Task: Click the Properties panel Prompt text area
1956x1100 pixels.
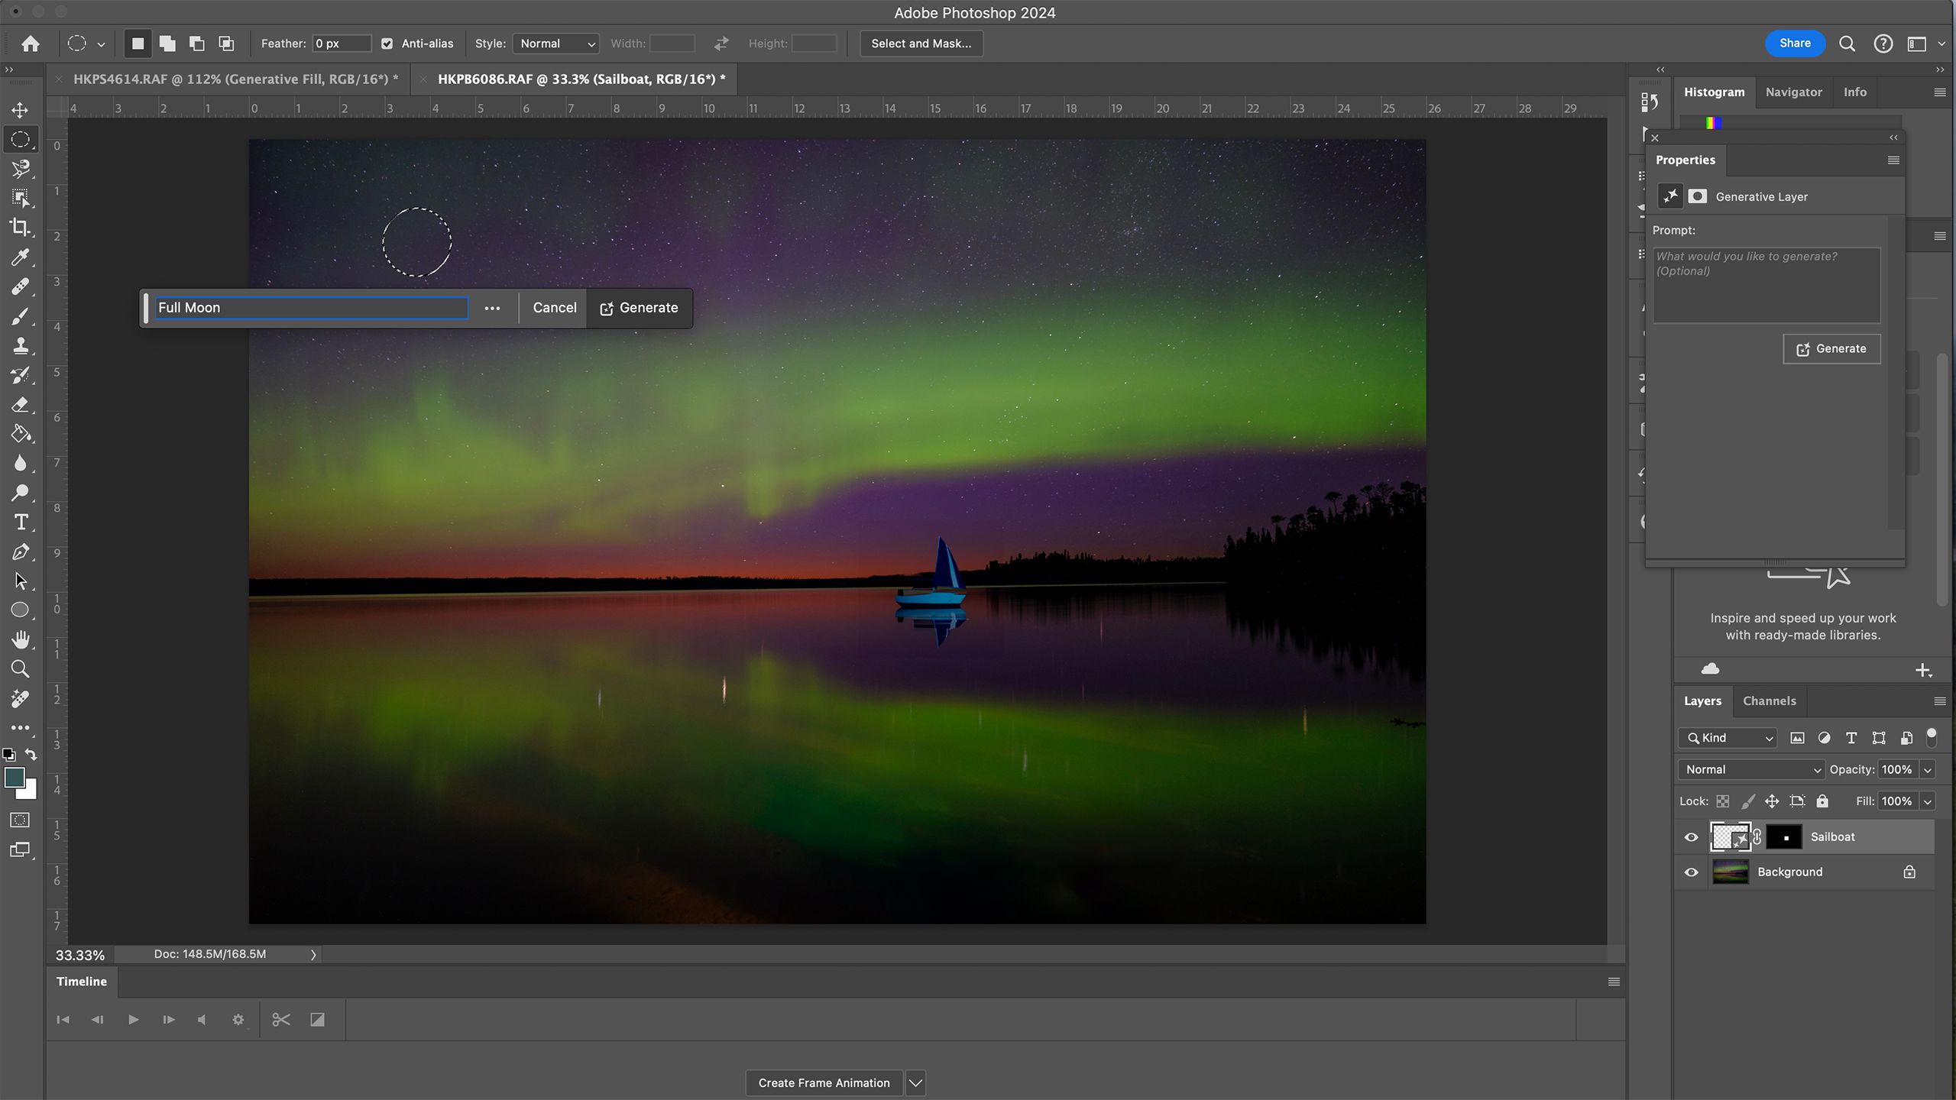Action: tap(1767, 285)
